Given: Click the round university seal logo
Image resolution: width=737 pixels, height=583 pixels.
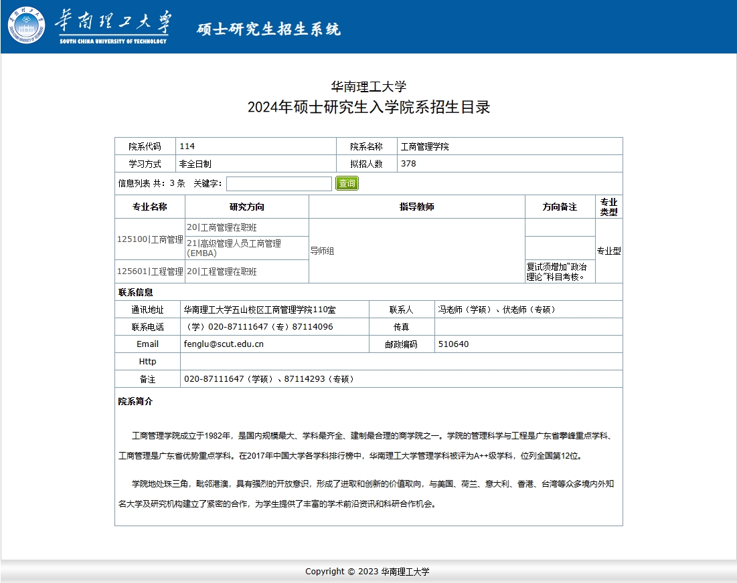Looking at the screenshot, I should (27, 25).
